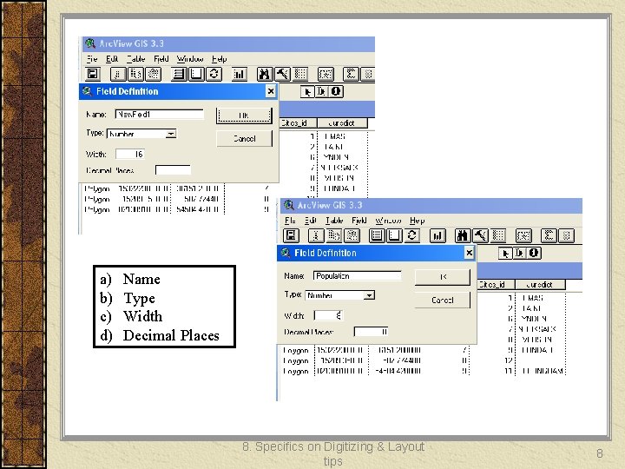Click Cities_id column header in Population window
This screenshot has width=625, height=469.
[x=496, y=284]
